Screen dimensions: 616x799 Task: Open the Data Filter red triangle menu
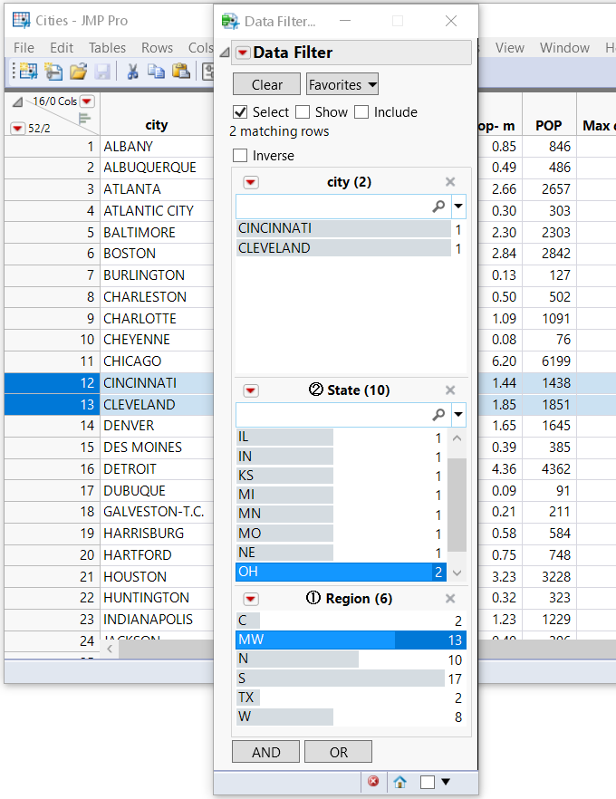pyautogui.click(x=243, y=53)
